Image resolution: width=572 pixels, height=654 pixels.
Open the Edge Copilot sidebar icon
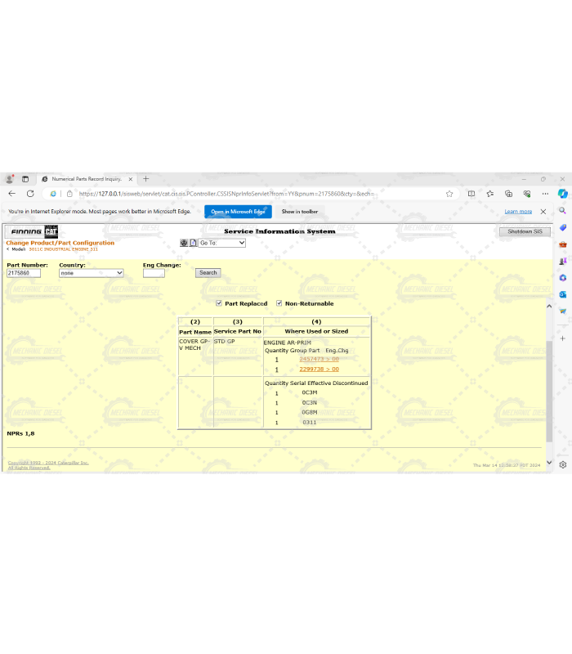click(x=562, y=194)
